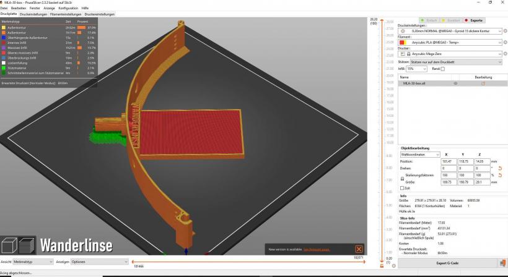508x277 pixels.
Task: Open the Datei menu
Action: [4, 8]
